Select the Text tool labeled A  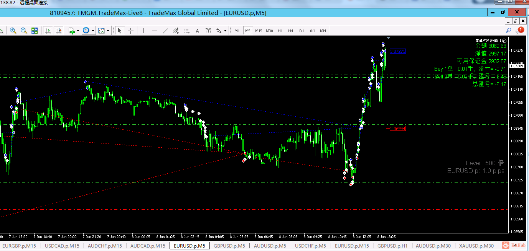coord(198,31)
